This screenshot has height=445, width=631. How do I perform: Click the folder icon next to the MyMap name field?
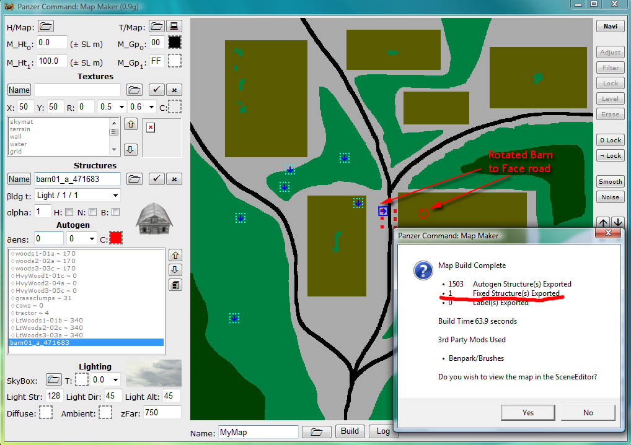point(316,432)
